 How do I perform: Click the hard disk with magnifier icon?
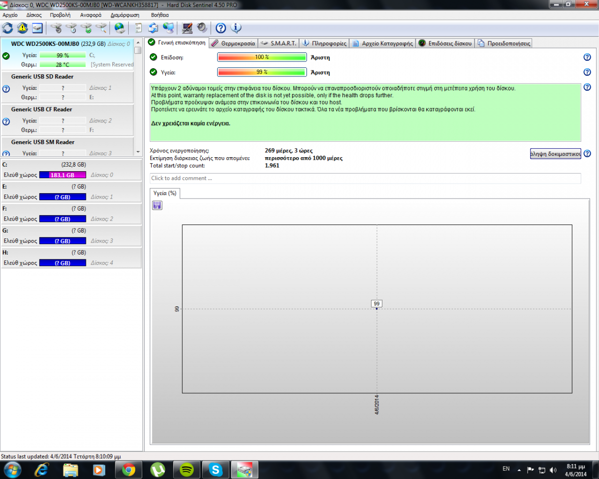point(101,27)
